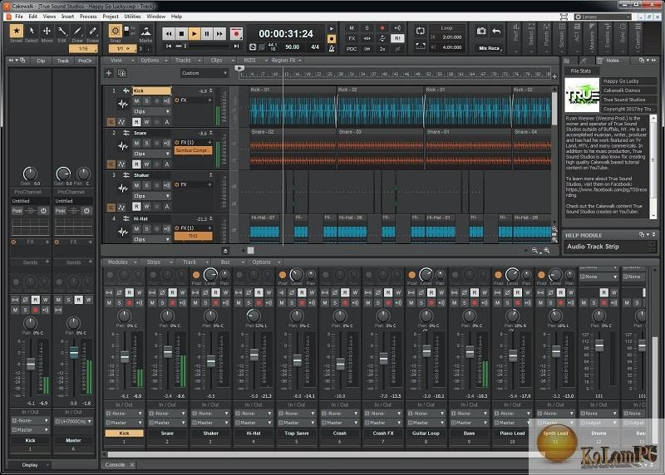Open the Track view Tracks menu
The width and height of the screenshot is (665, 475).
coord(185,61)
